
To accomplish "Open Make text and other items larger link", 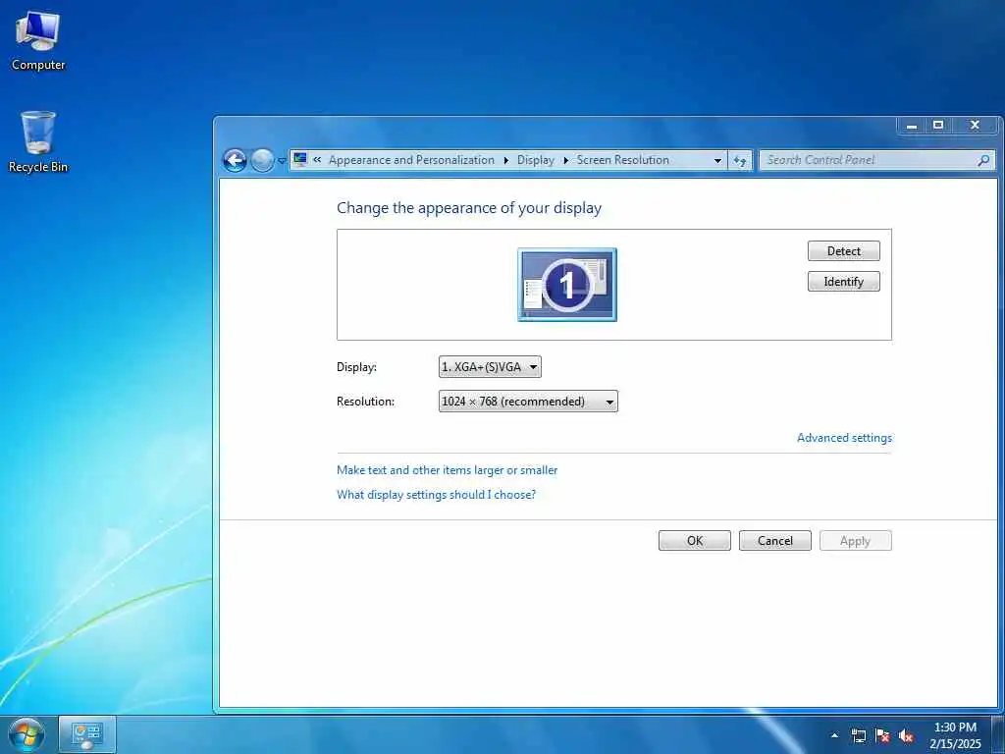I will (447, 470).
